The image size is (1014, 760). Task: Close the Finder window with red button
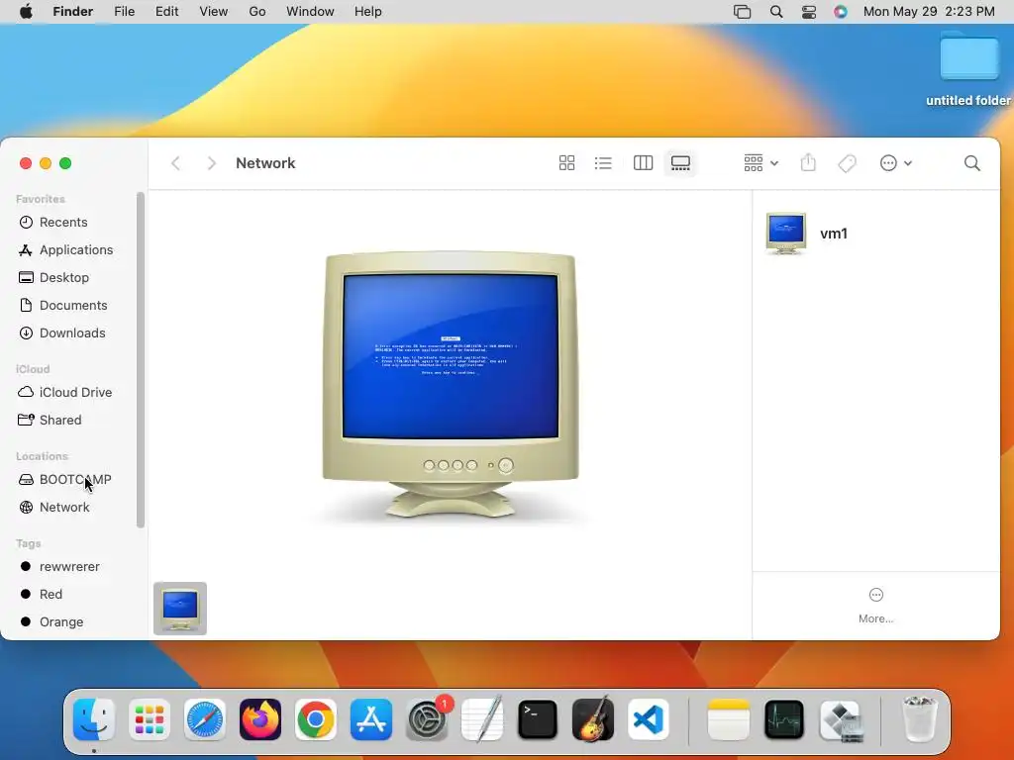26,163
